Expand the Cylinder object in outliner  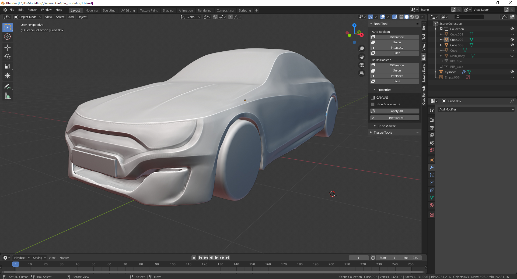pyautogui.click(x=436, y=72)
